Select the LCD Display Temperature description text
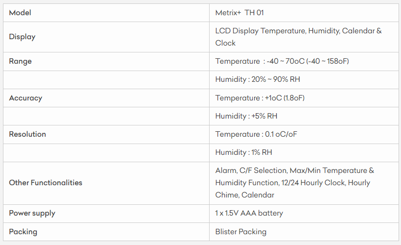The height and width of the screenshot is (245, 401). pyautogui.click(x=298, y=37)
